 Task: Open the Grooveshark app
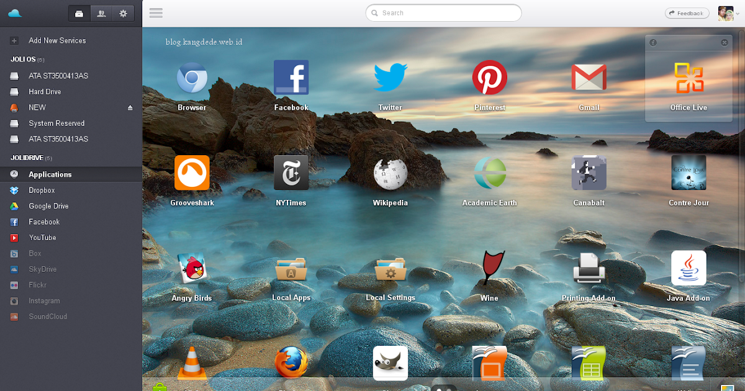pos(192,173)
